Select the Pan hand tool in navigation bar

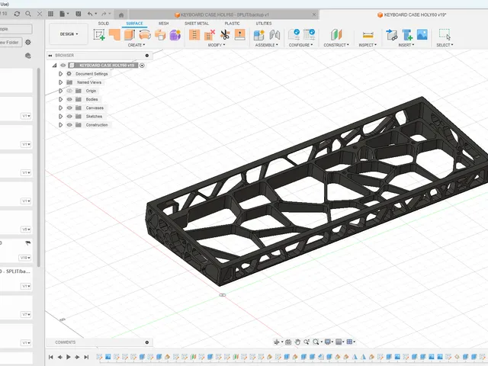click(297, 342)
